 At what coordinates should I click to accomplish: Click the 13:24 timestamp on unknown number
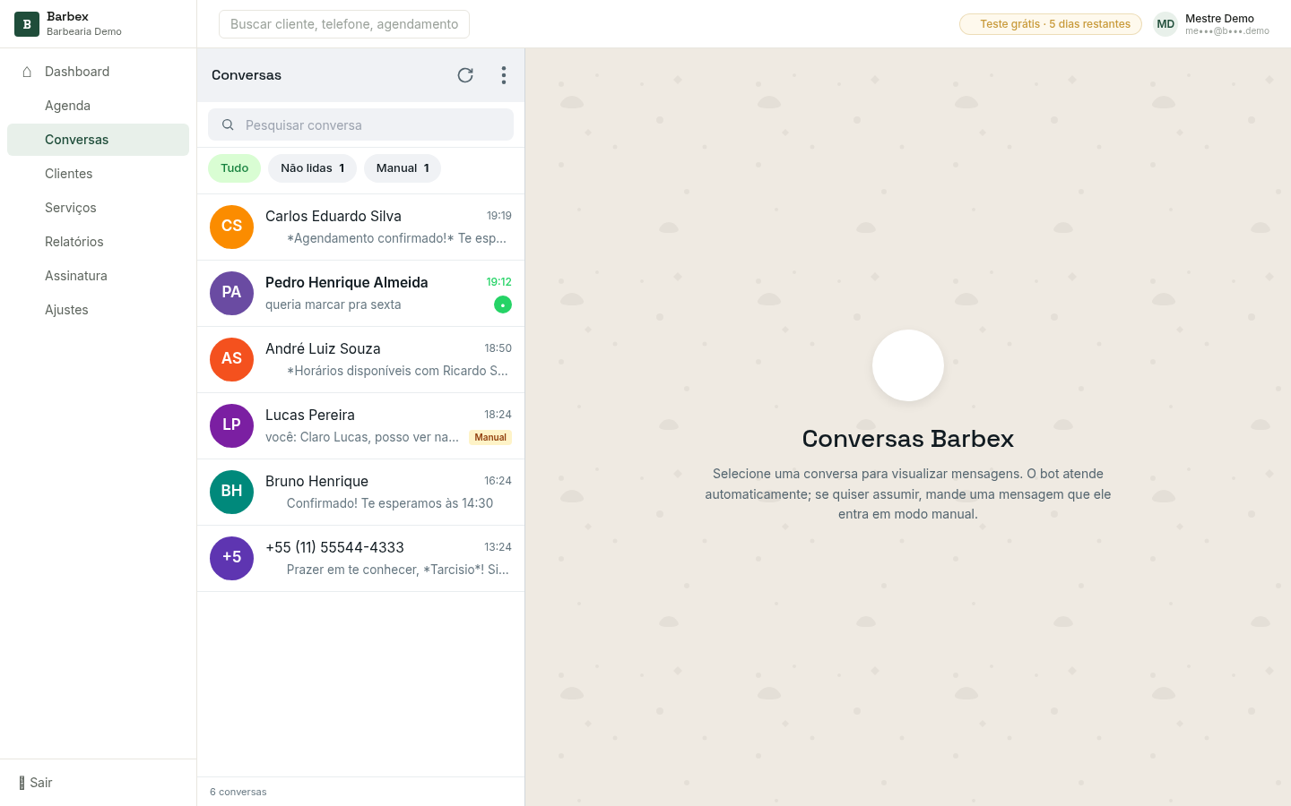coord(498,547)
